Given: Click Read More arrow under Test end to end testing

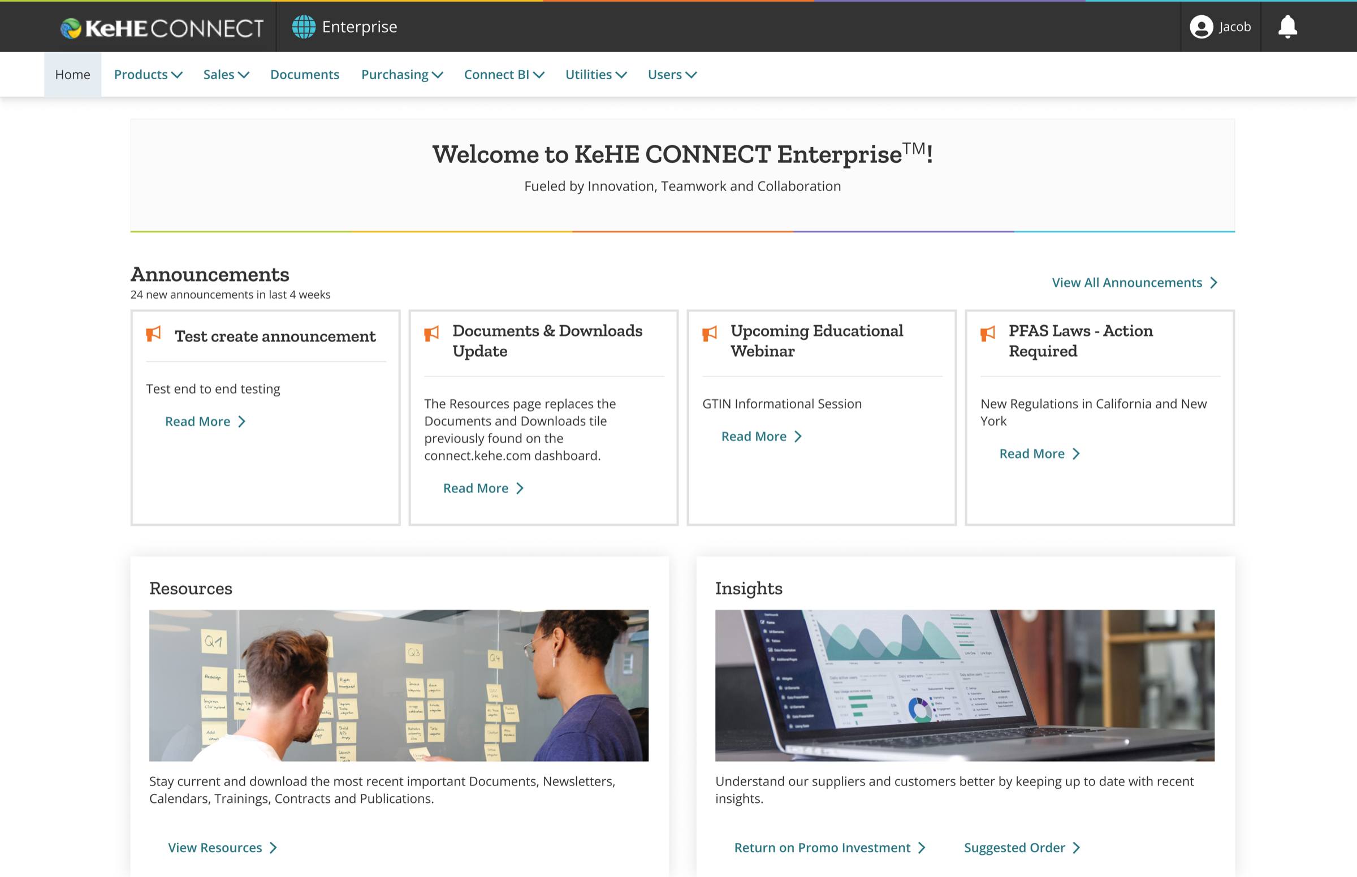Looking at the screenshot, I should click(241, 421).
